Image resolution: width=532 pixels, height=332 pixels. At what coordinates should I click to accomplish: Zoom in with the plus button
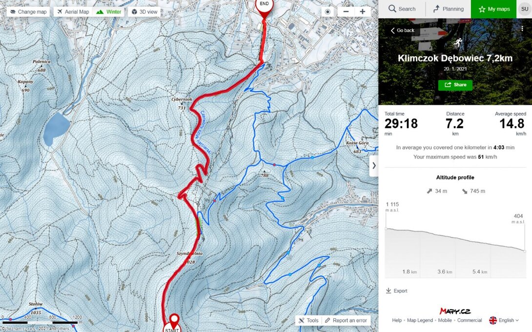click(x=363, y=12)
